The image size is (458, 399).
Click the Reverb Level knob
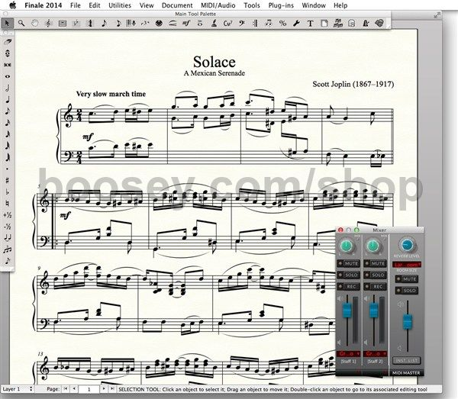pyautogui.click(x=407, y=245)
